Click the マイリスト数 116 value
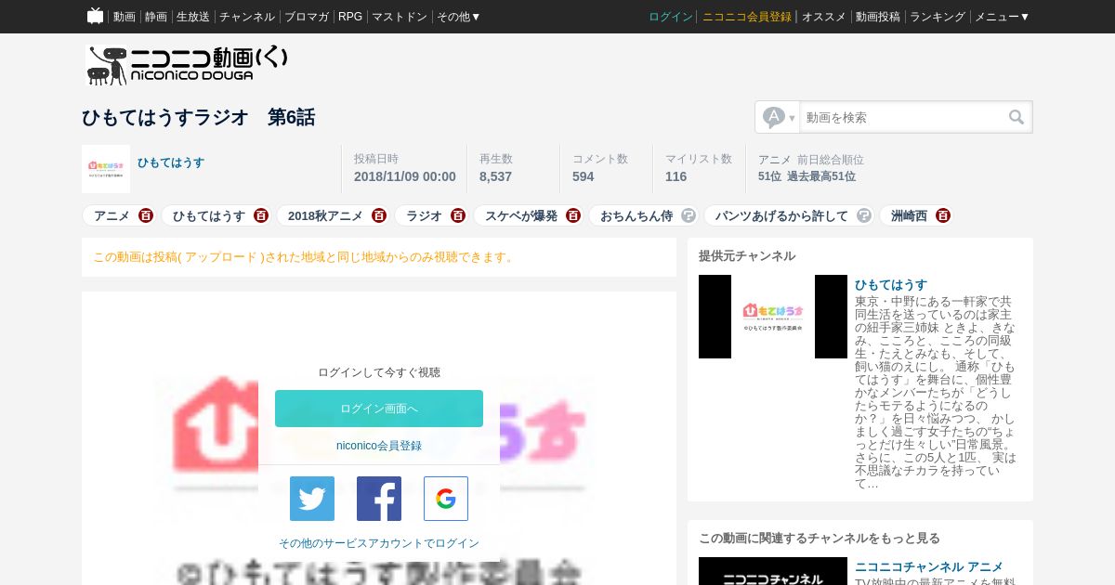 [676, 176]
